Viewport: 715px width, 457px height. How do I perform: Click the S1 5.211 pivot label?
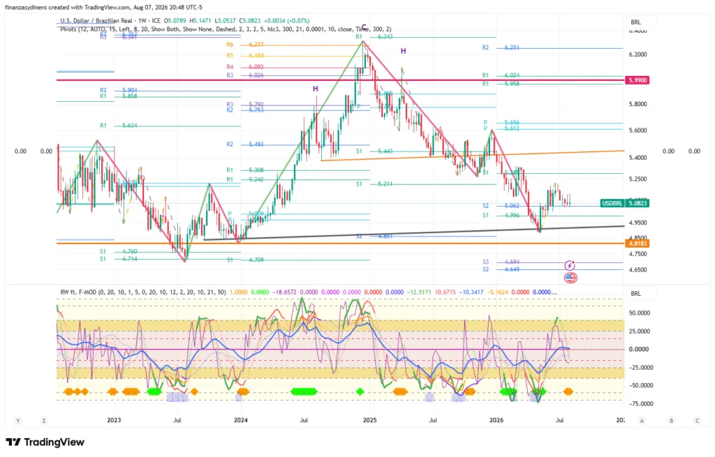[374, 184]
